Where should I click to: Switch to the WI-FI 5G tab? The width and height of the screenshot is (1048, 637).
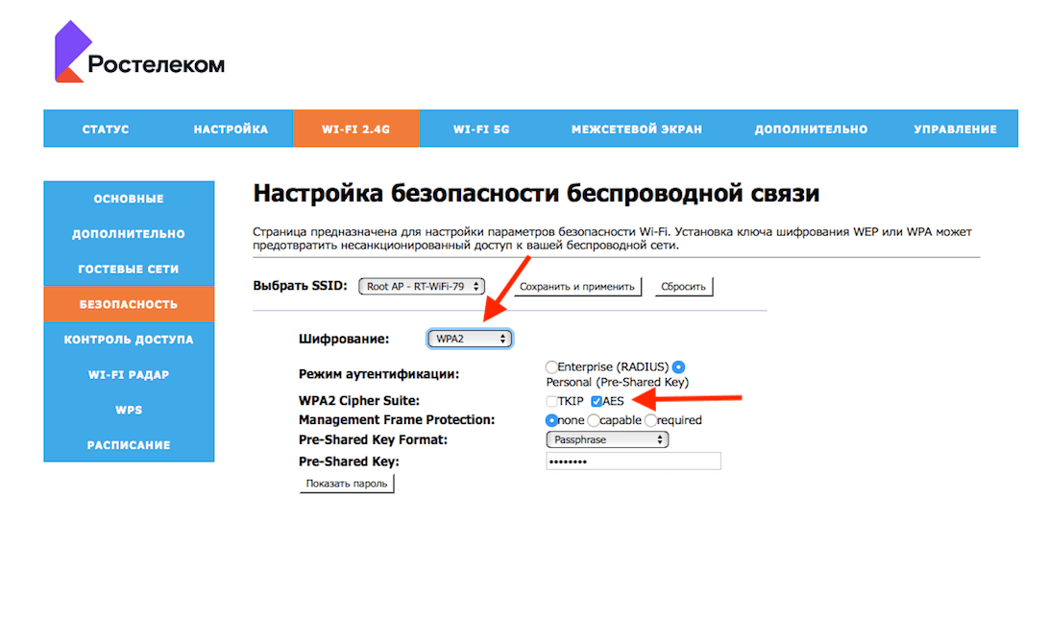(481, 130)
